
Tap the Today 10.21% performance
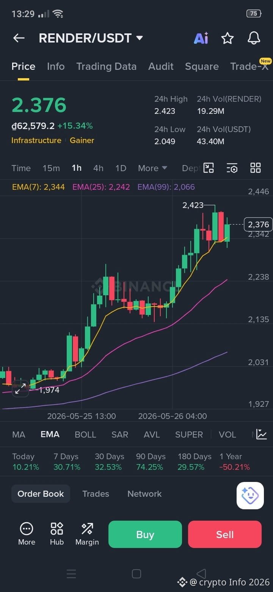[x=25, y=461]
